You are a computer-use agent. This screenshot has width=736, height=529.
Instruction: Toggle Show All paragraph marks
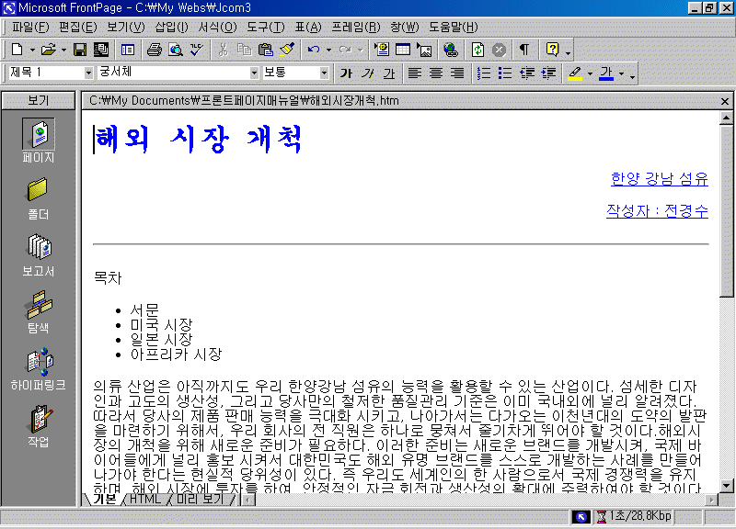click(x=524, y=50)
